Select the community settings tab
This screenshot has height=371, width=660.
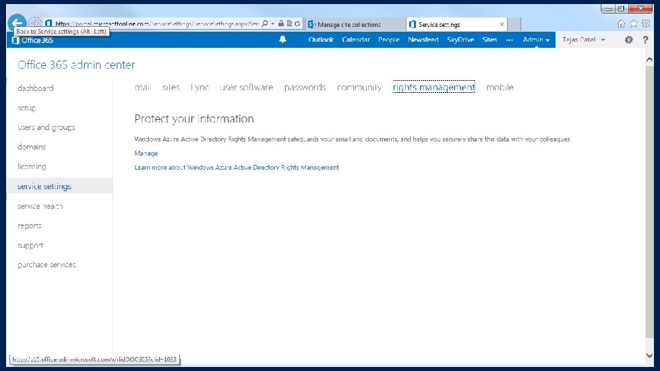pos(359,88)
